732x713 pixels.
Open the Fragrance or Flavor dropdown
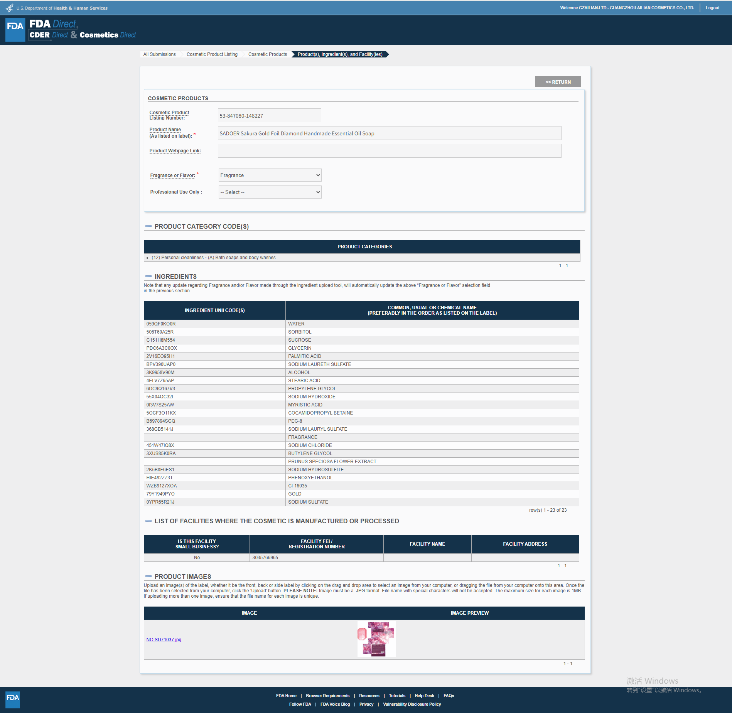(x=270, y=175)
